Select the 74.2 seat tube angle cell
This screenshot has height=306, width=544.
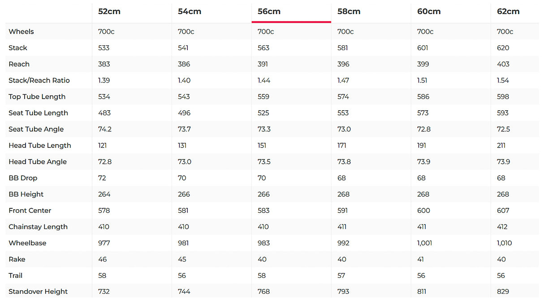pyautogui.click(x=105, y=129)
